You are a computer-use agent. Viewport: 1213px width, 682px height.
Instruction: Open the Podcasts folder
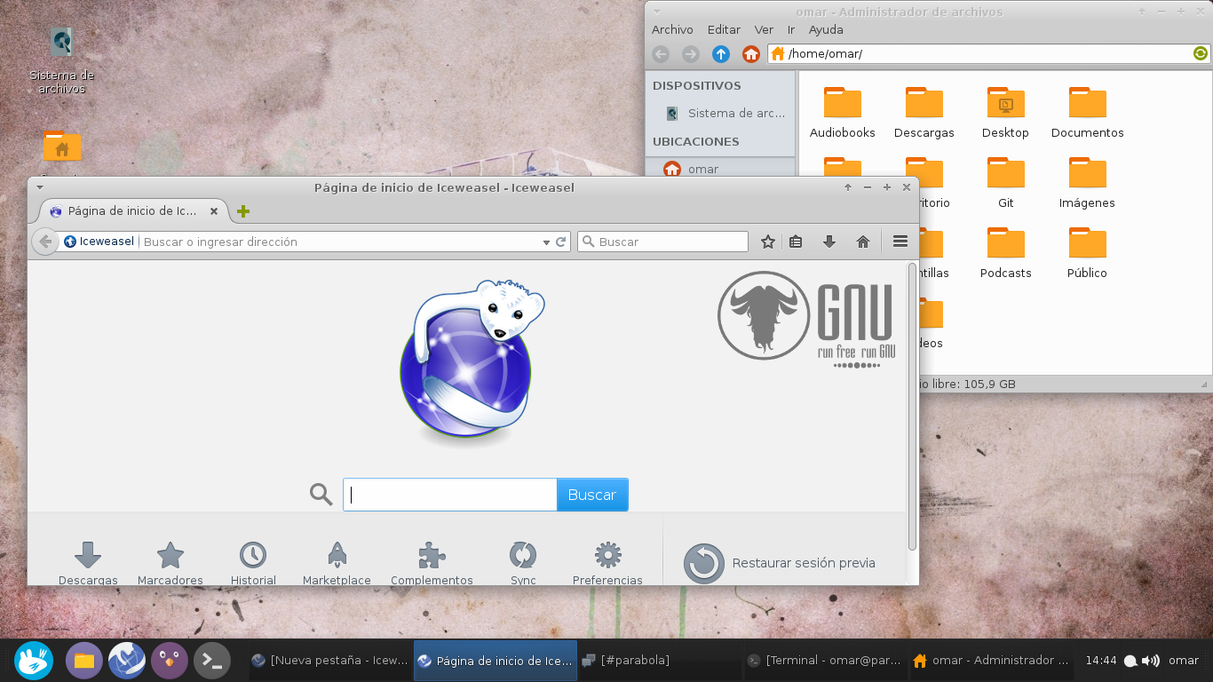(1006, 253)
